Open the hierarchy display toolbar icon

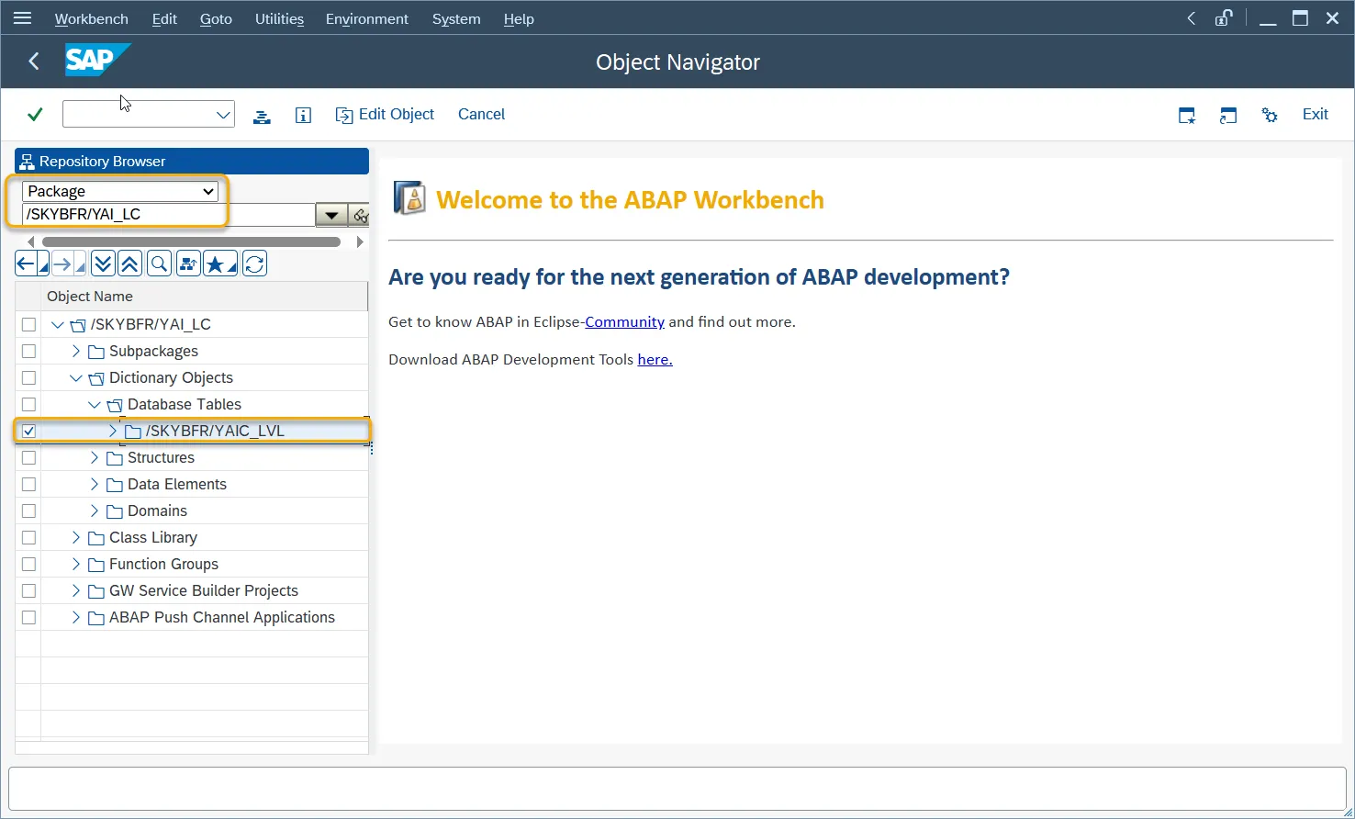[262, 116]
